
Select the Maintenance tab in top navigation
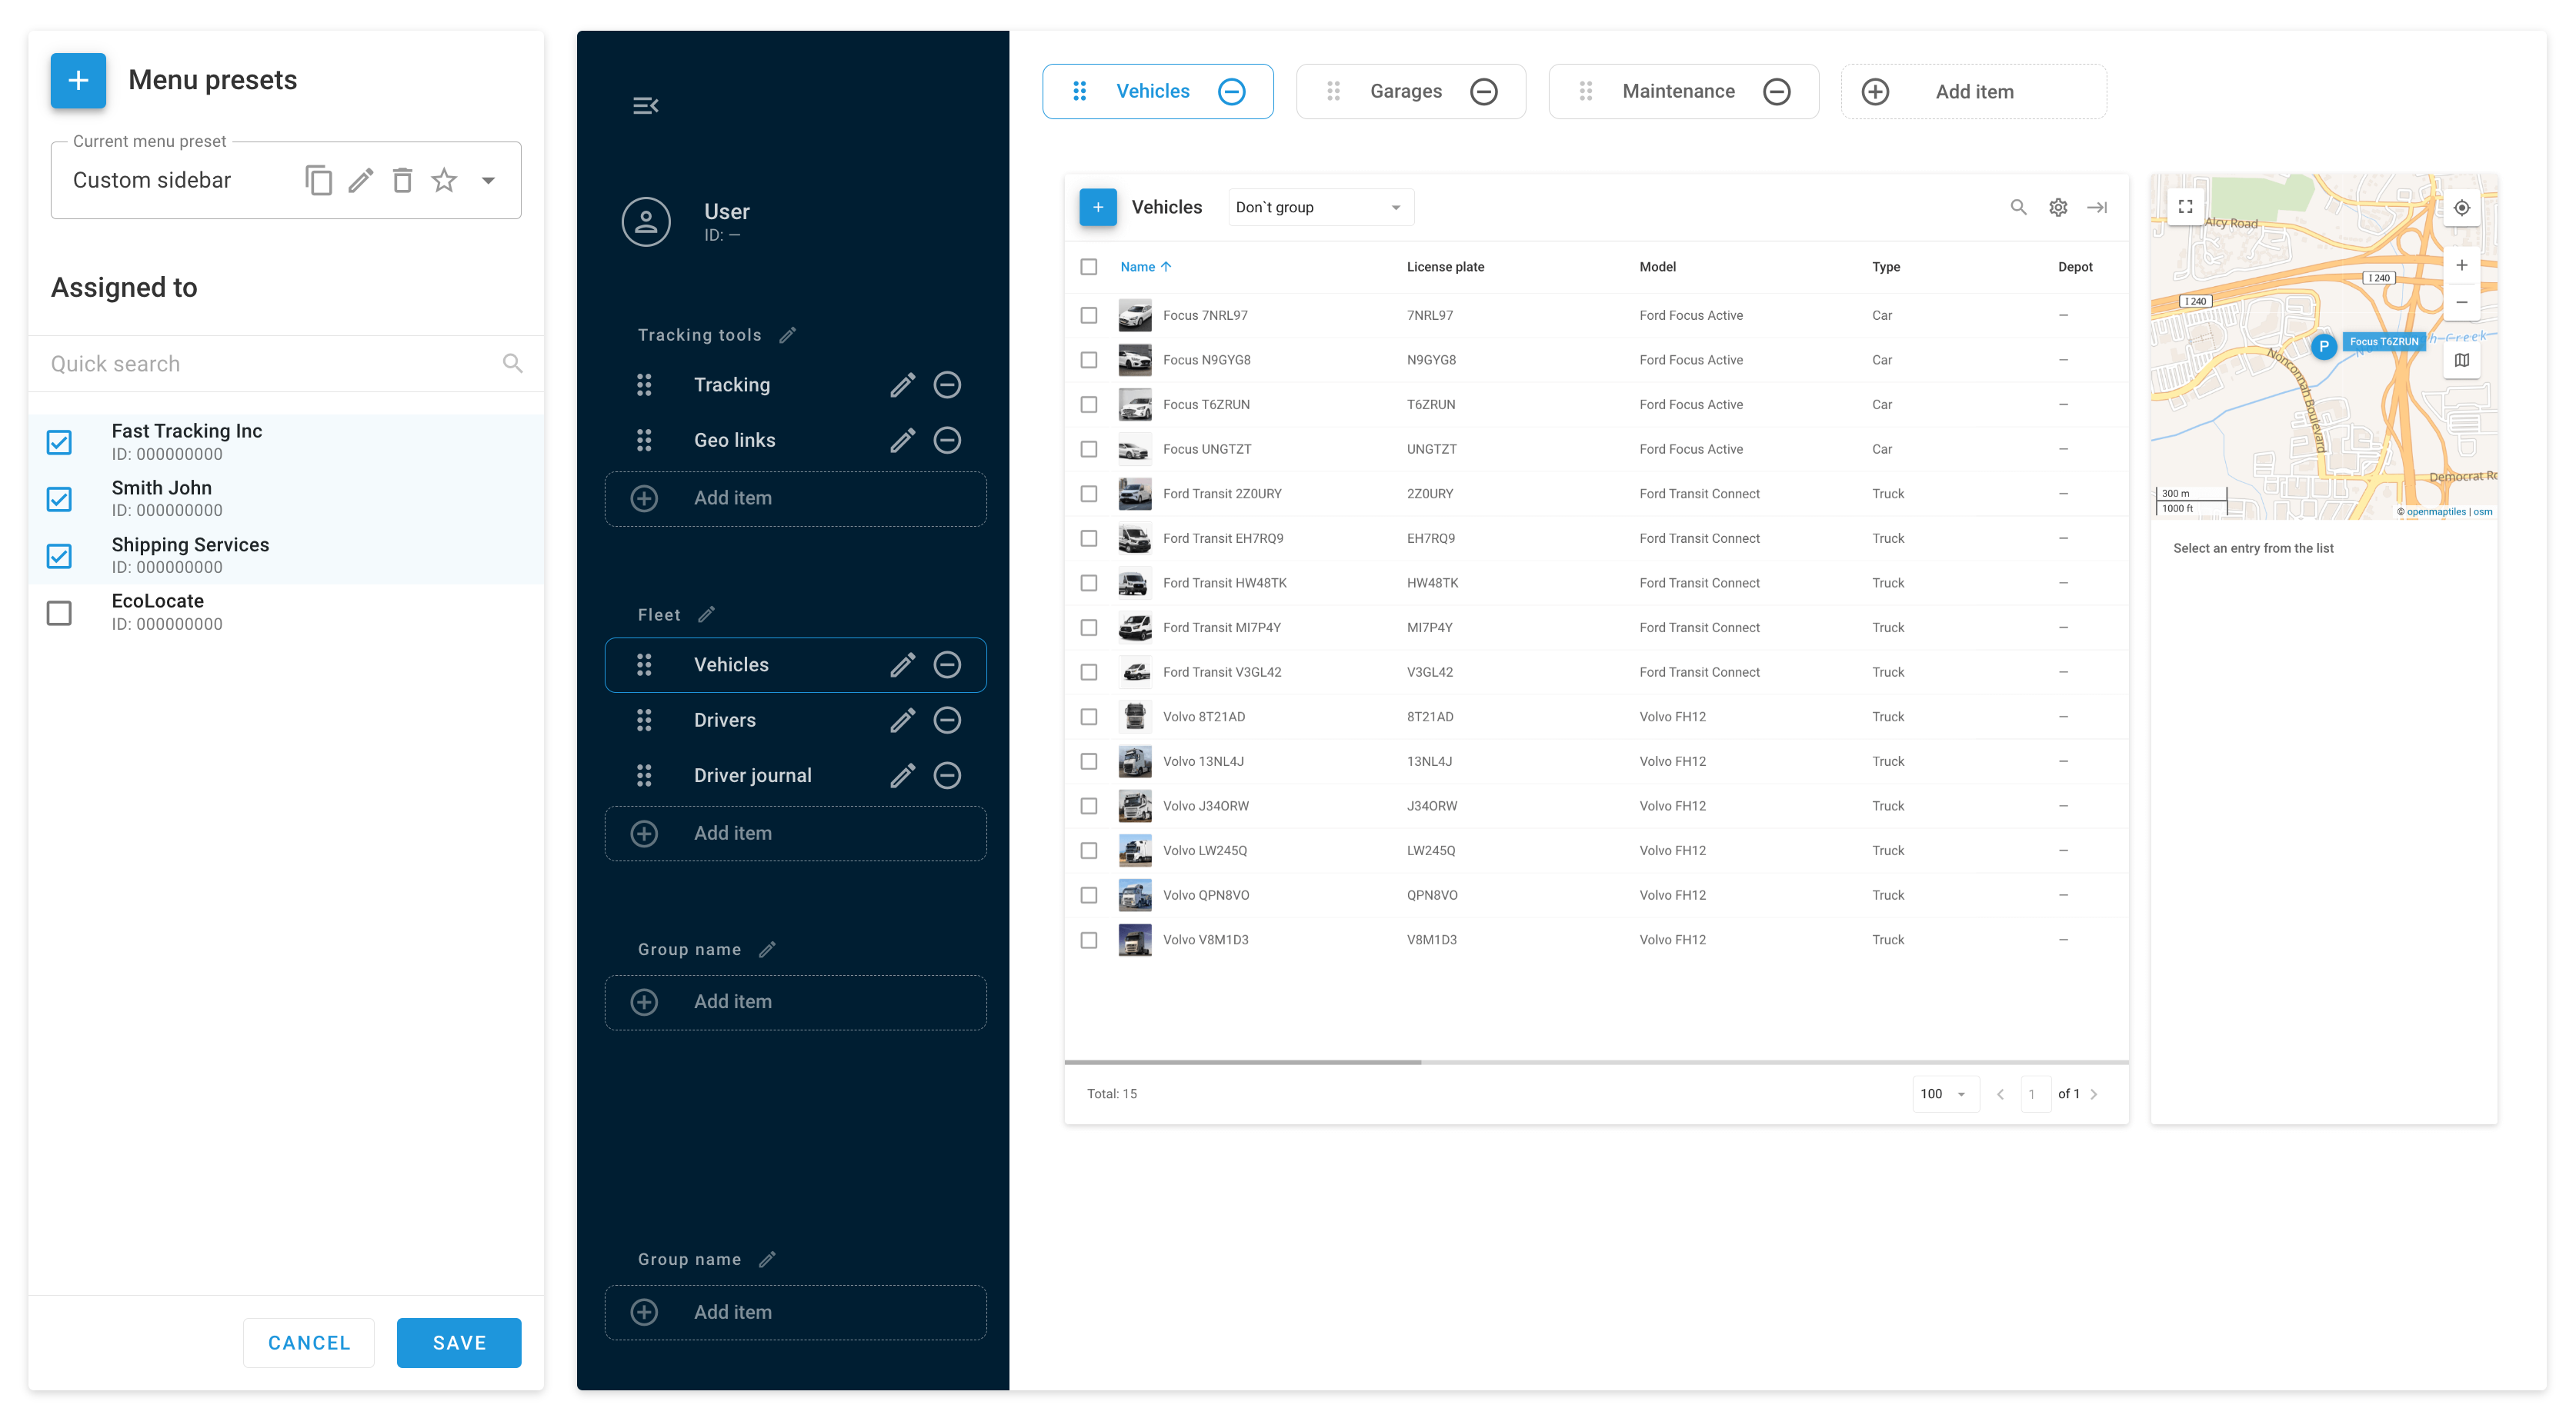tap(1677, 91)
